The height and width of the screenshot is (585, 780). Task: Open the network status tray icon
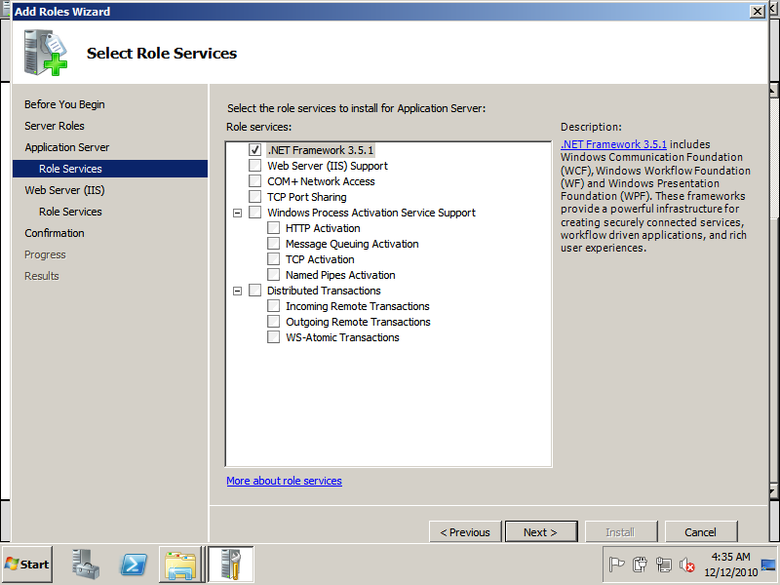click(x=664, y=565)
